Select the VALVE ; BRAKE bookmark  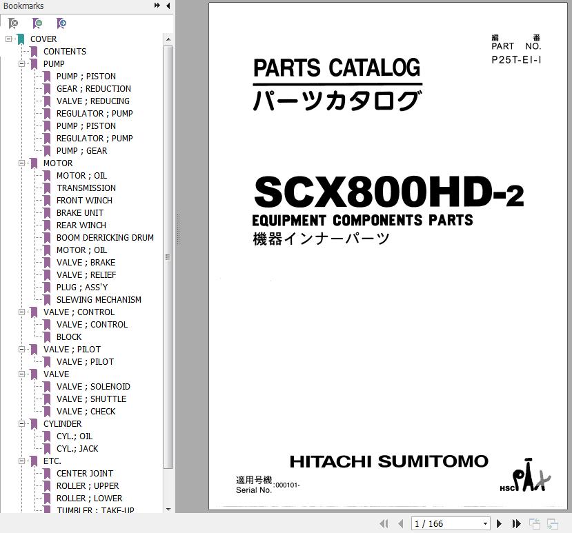click(86, 262)
